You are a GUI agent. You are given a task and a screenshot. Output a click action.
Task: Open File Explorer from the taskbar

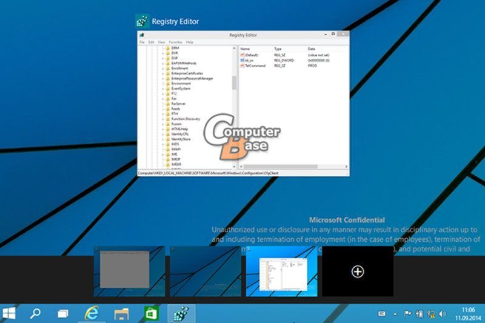pos(122,313)
